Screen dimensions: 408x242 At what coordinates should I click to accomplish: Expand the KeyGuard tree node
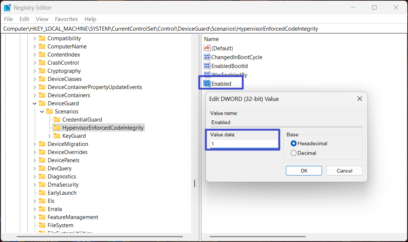[49, 136]
